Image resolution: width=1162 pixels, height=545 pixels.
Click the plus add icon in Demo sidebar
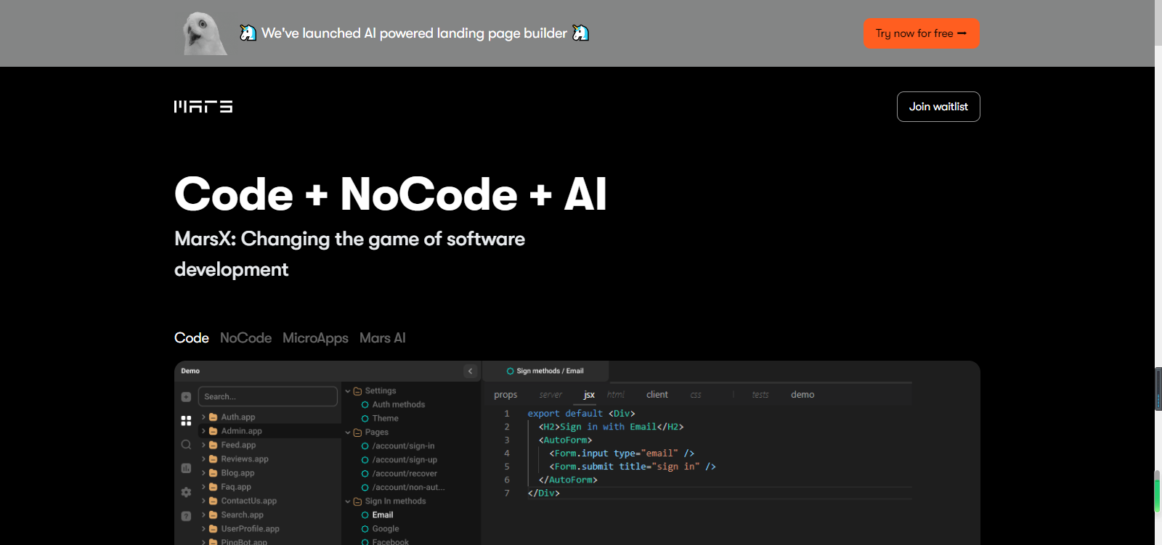(186, 397)
